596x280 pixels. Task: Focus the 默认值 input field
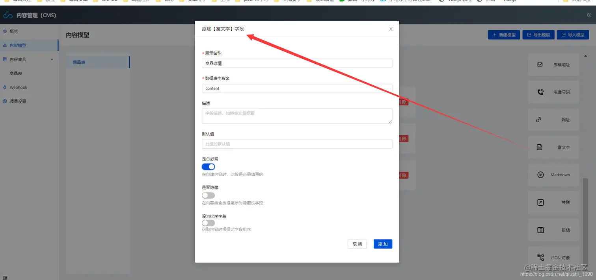[x=297, y=144]
